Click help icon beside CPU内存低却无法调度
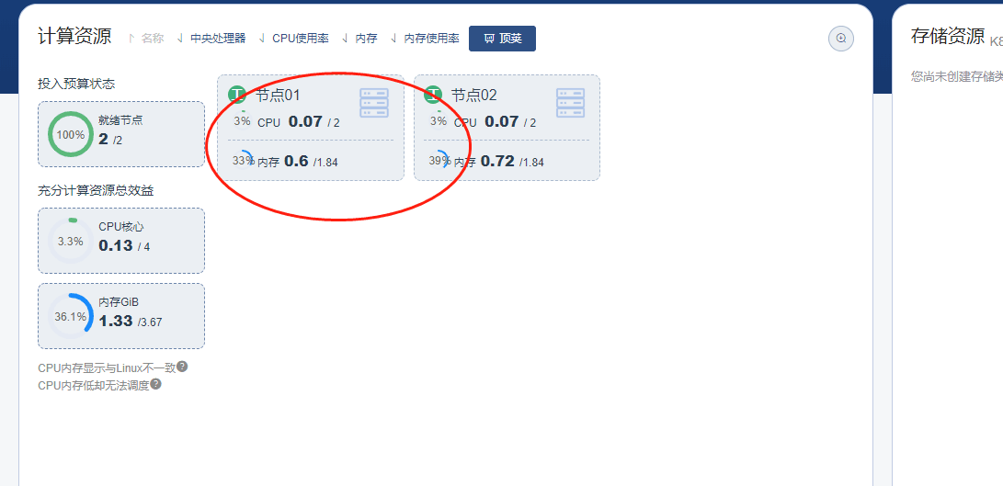1003x486 pixels. [x=156, y=384]
